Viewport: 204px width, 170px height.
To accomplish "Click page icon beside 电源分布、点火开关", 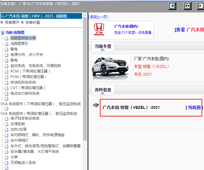I will click(x=7, y=55).
